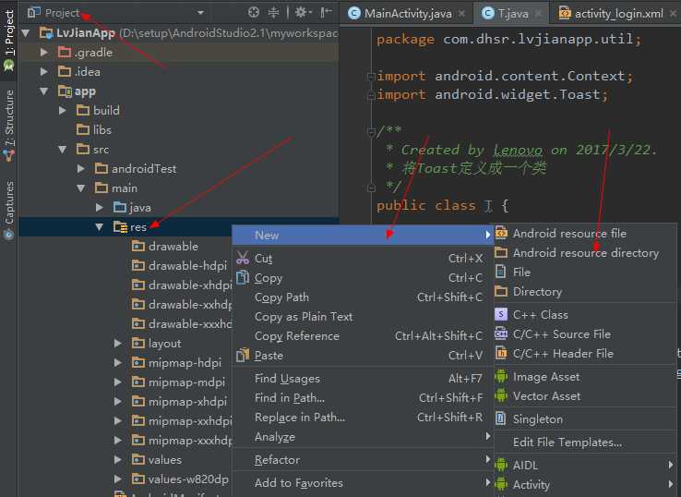This screenshot has width=681, height=497.
Task: Select the mipmap-mdpi folder
Action: click(x=178, y=382)
